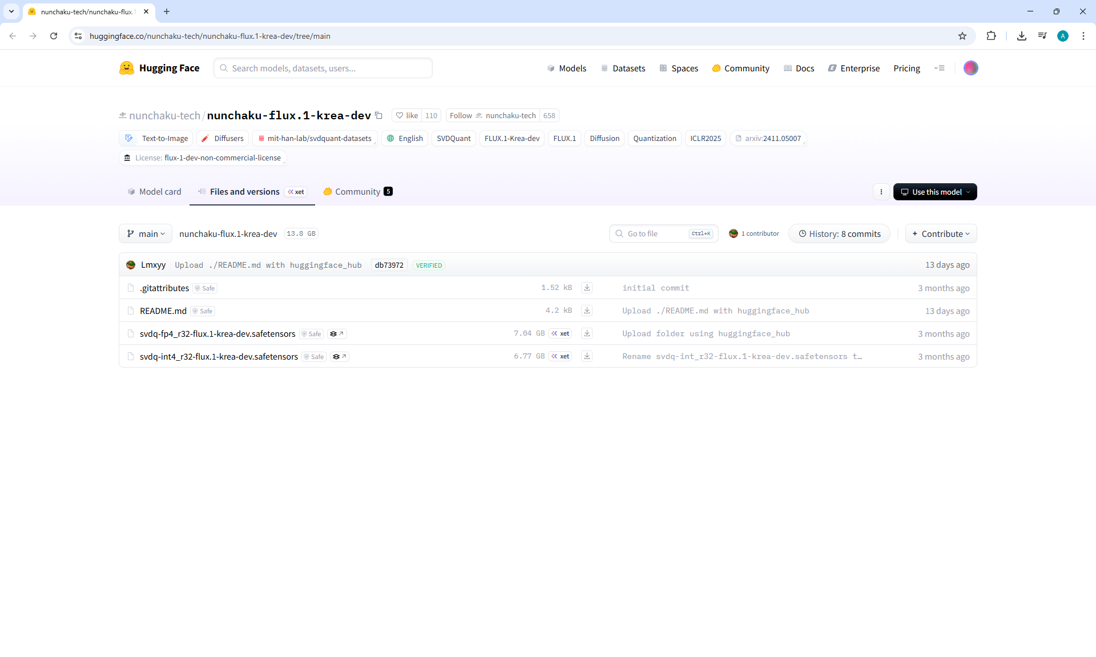This screenshot has height=657, width=1096.
Task: Click download icon for README.md
Action: click(587, 311)
